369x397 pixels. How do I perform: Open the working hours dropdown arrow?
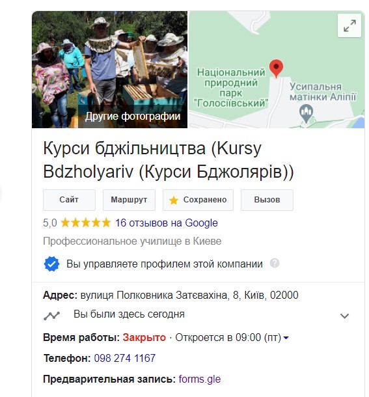pyautogui.click(x=286, y=338)
